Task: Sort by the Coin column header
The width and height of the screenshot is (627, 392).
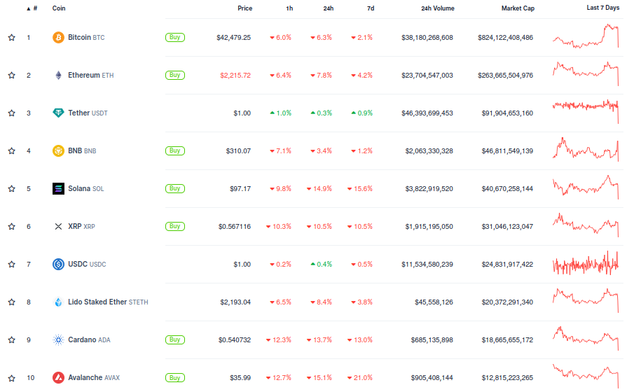Action: tap(59, 8)
